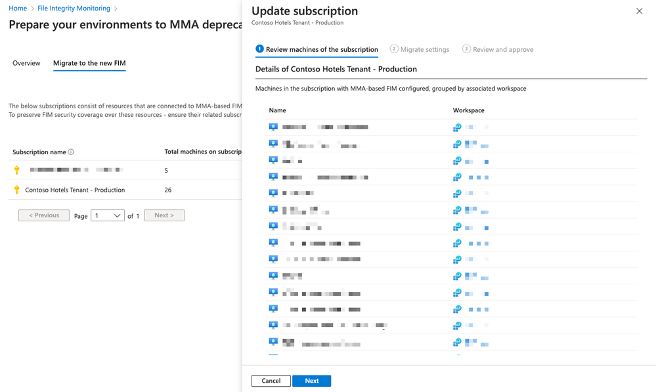Go to the Home breadcrumb link
The width and height of the screenshot is (656, 392).
pos(18,9)
